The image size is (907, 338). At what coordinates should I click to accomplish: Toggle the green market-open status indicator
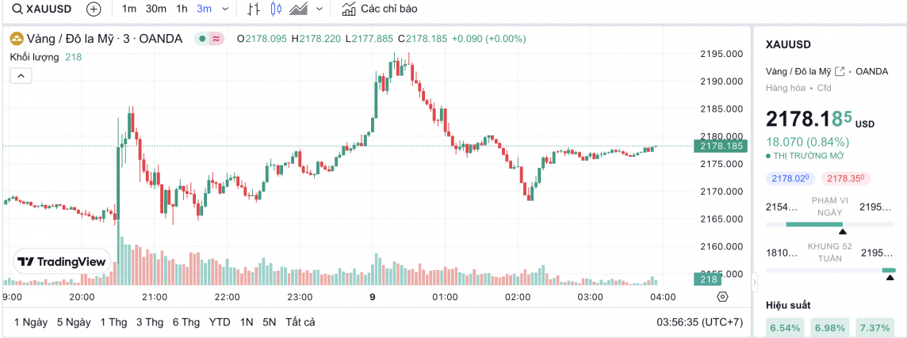pos(203,38)
